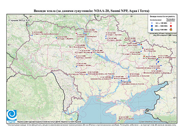Click the 0.3–199 MW small blue legend dot
The image size is (183, 130).
(152, 23)
